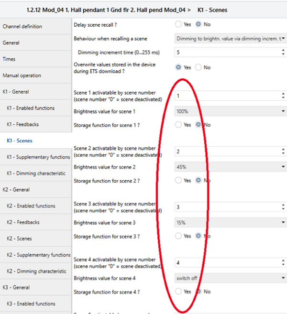Click Scene 2 scene number stepper arrows
The image size is (287, 314).
click(x=283, y=152)
